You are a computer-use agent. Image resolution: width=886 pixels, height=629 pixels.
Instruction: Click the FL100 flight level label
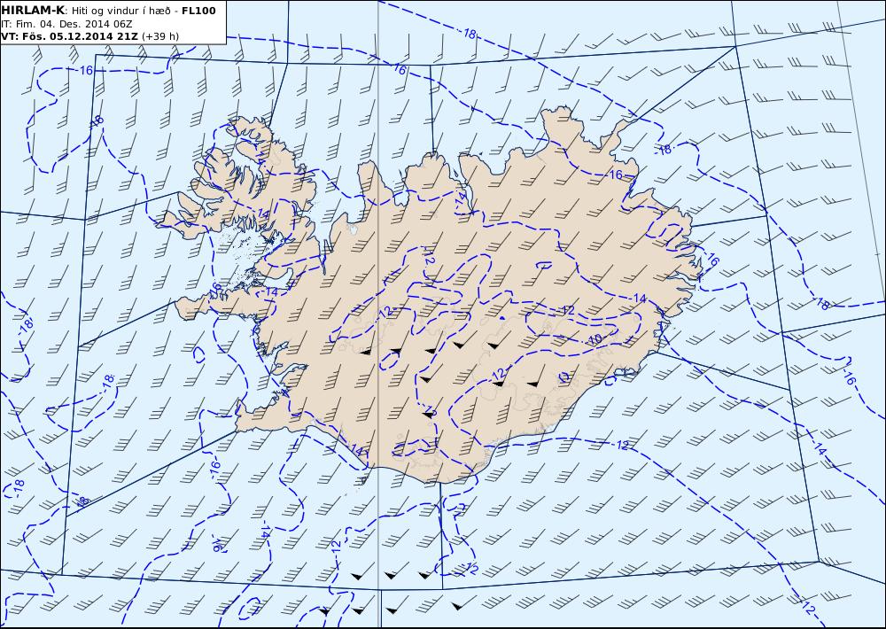(x=198, y=11)
